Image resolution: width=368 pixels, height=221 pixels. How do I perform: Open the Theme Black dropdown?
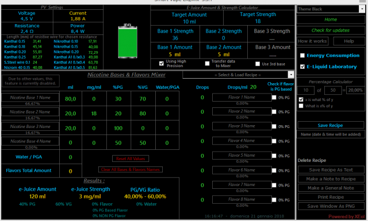pyautogui.click(x=362, y=9)
